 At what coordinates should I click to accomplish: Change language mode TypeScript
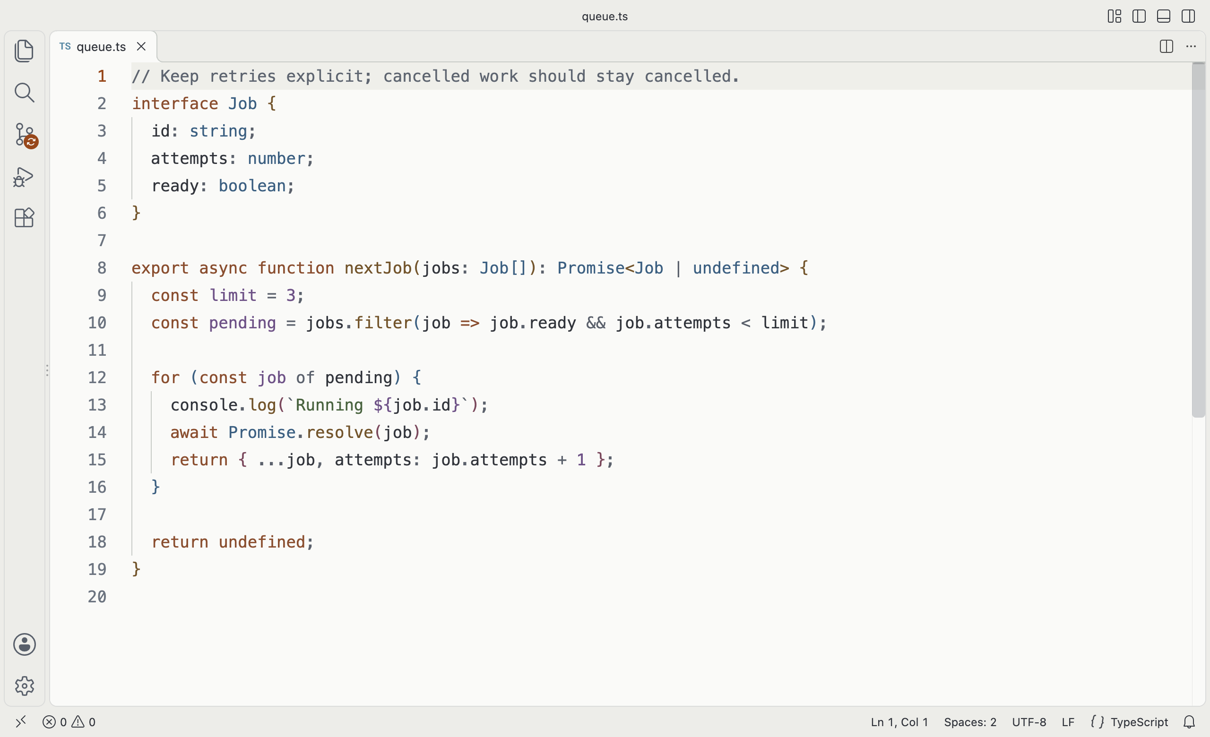(x=1139, y=722)
